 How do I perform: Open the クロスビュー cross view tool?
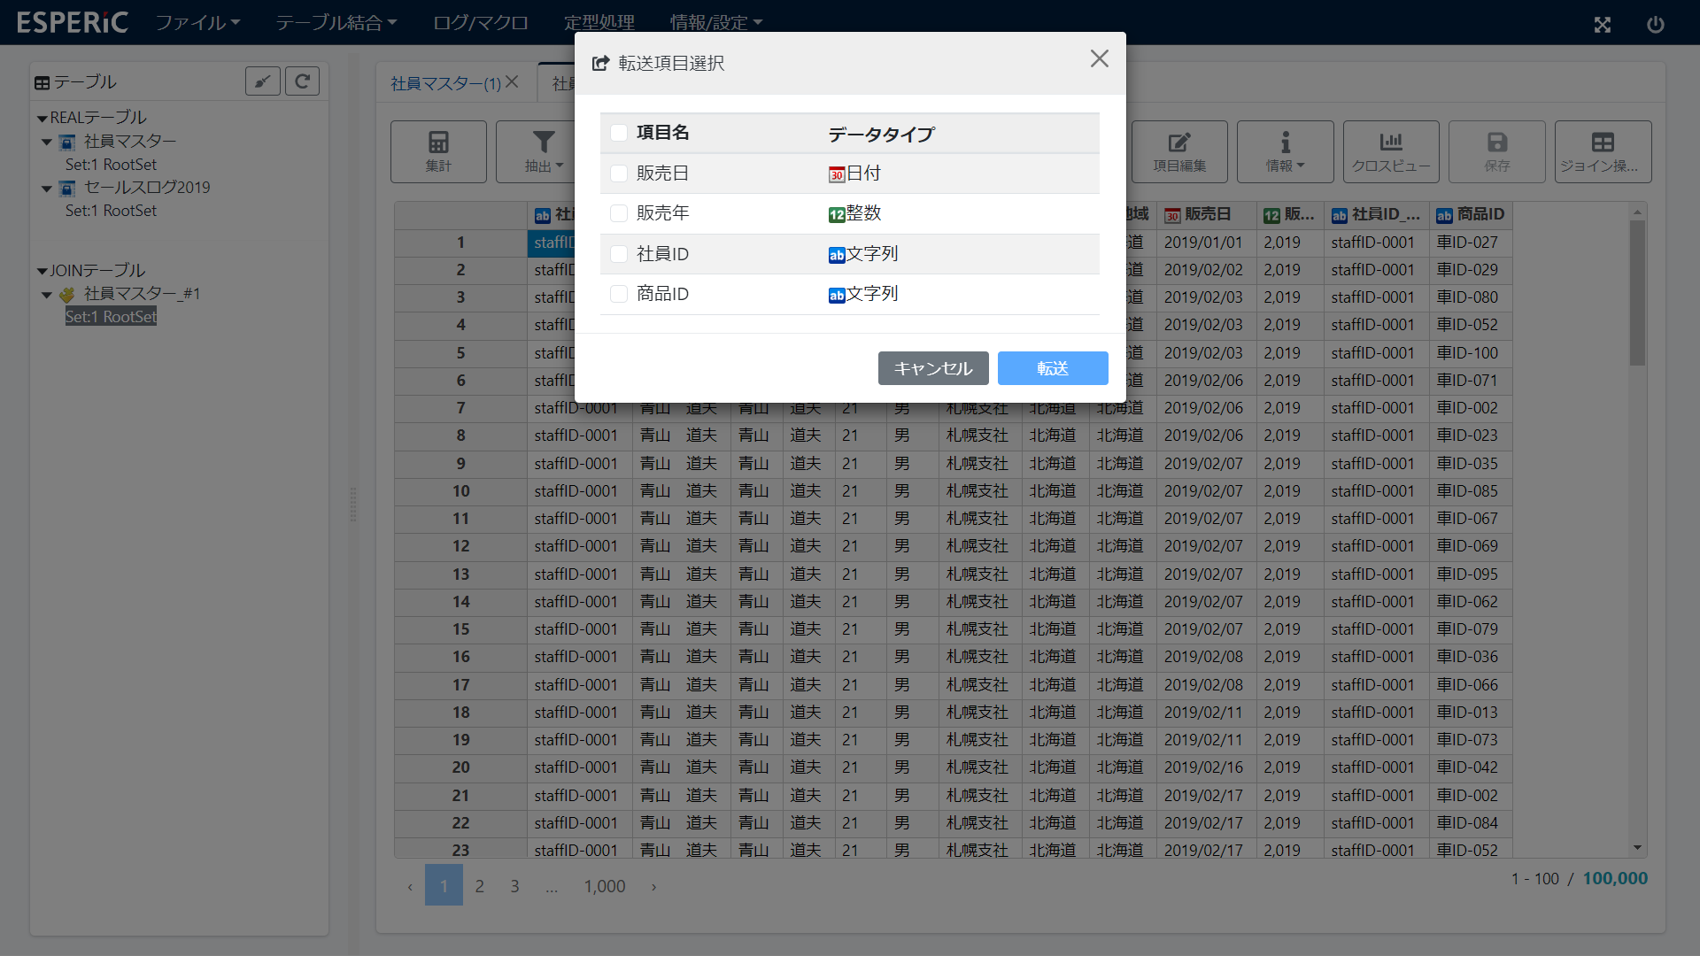(1390, 151)
